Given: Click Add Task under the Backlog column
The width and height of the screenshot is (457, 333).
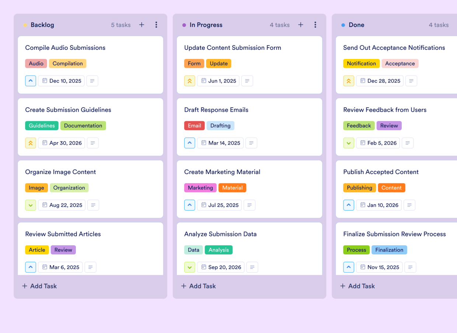Looking at the screenshot, I should (39, 286).
